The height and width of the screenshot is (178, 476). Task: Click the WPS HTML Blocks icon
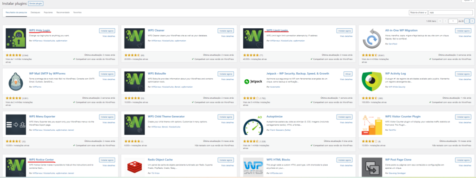(253, 167)
